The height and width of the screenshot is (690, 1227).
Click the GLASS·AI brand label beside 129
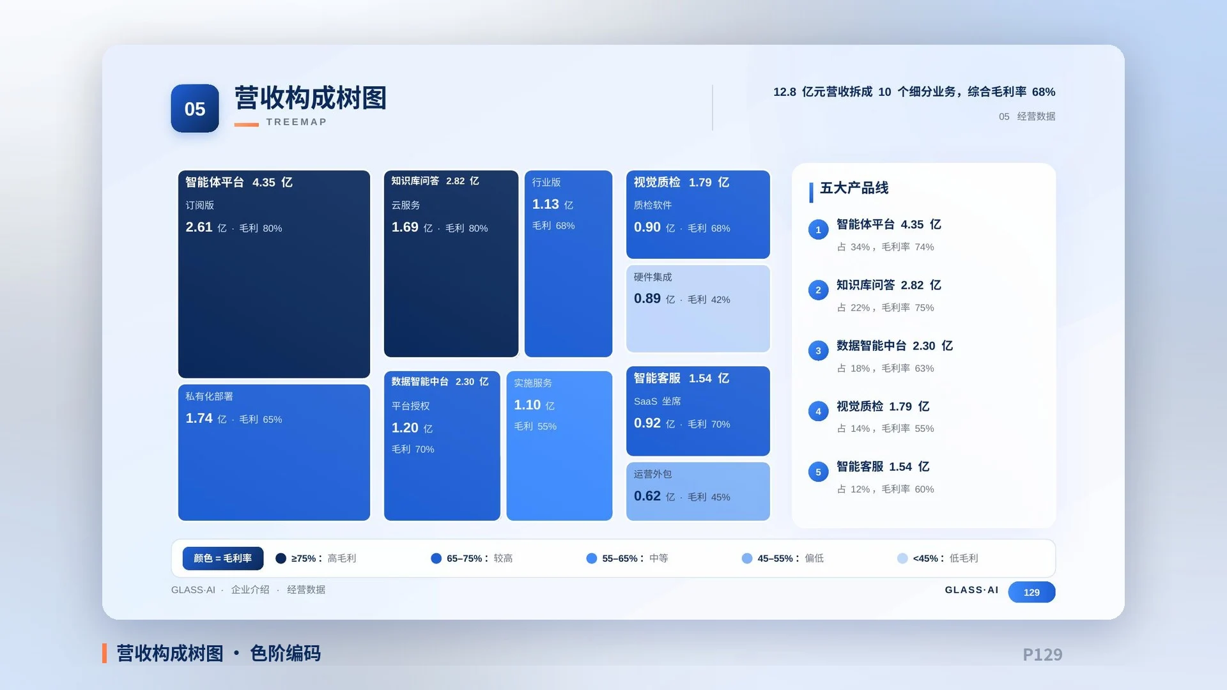[971, 590]
